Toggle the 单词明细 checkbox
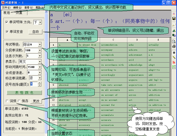The width and height of the screenshot is (177, 136). pos(7,22)
